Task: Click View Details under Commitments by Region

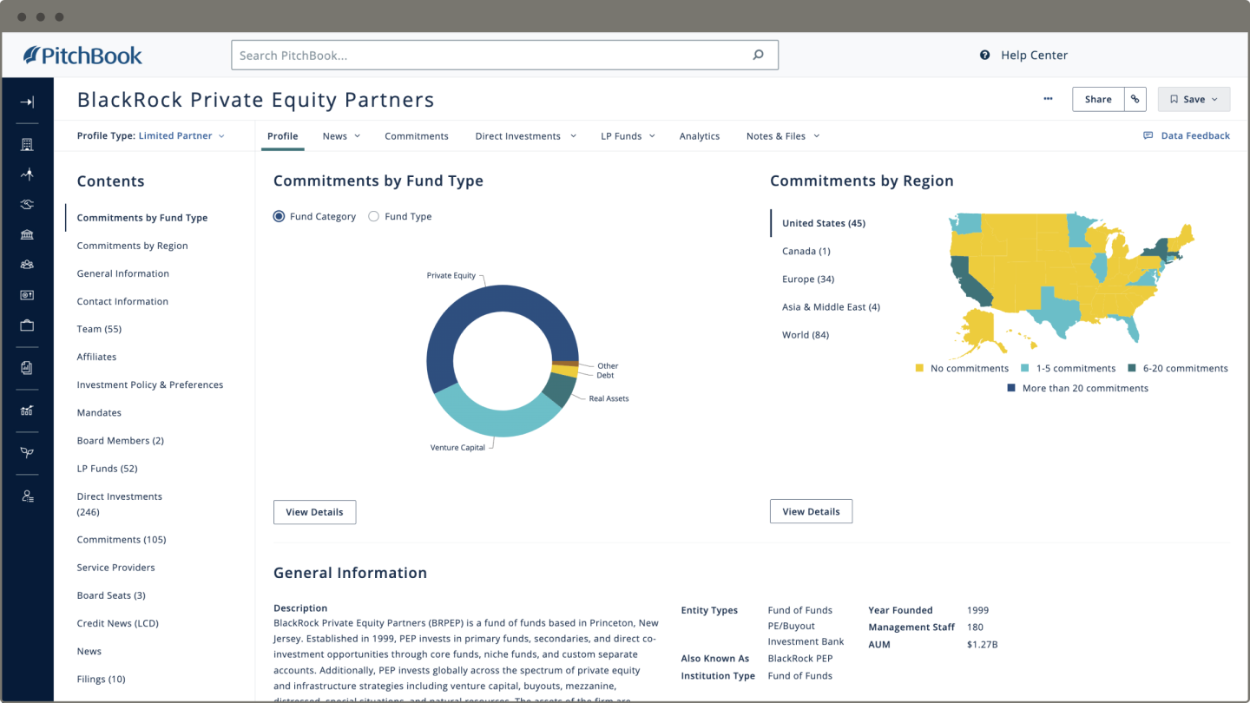Action: pyautogui.click(x=811, y=511)
